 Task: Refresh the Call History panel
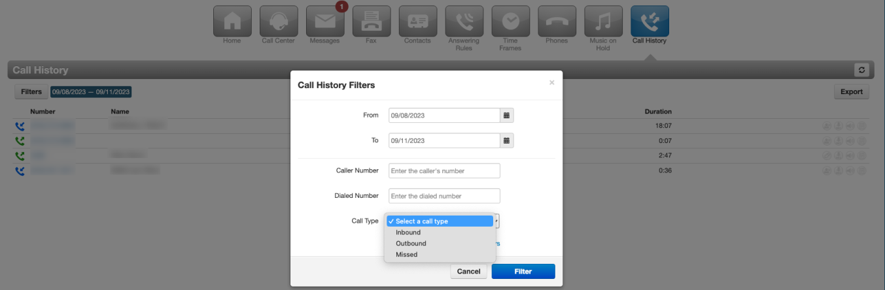(861, 70)
